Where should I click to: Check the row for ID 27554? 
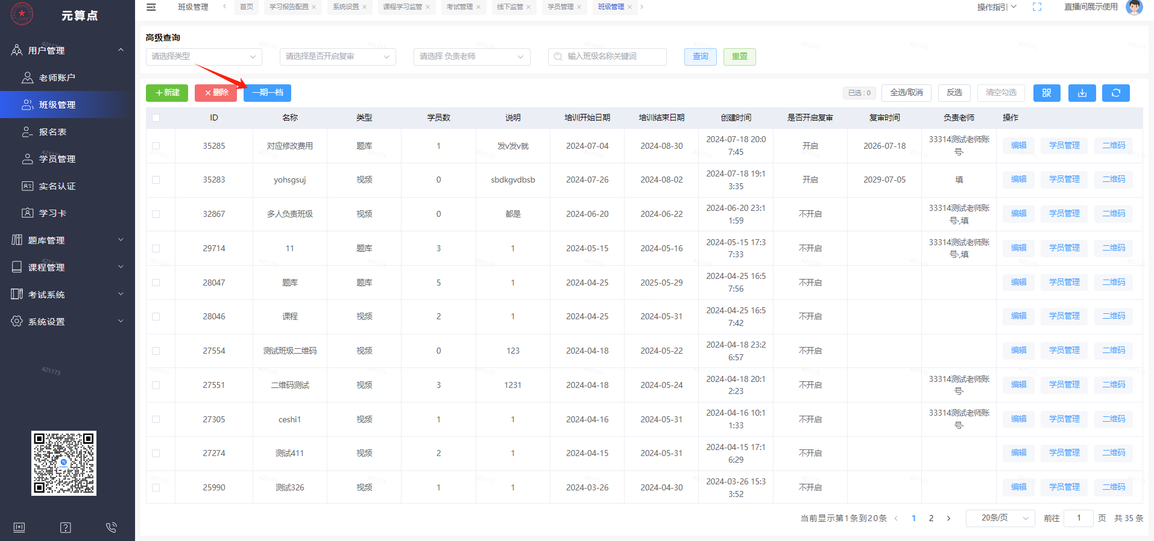coord(156,351)
